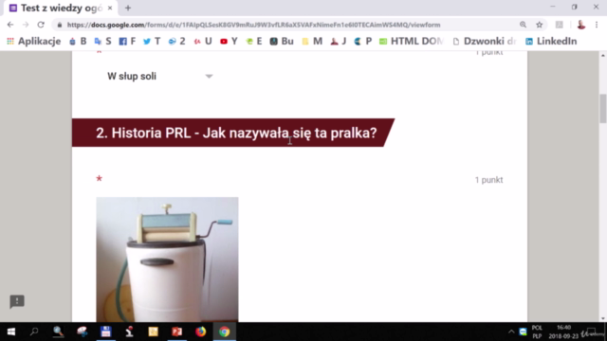Bookmark this page with the star icon
Screen dimensions: 607x341
click(540, 25)
